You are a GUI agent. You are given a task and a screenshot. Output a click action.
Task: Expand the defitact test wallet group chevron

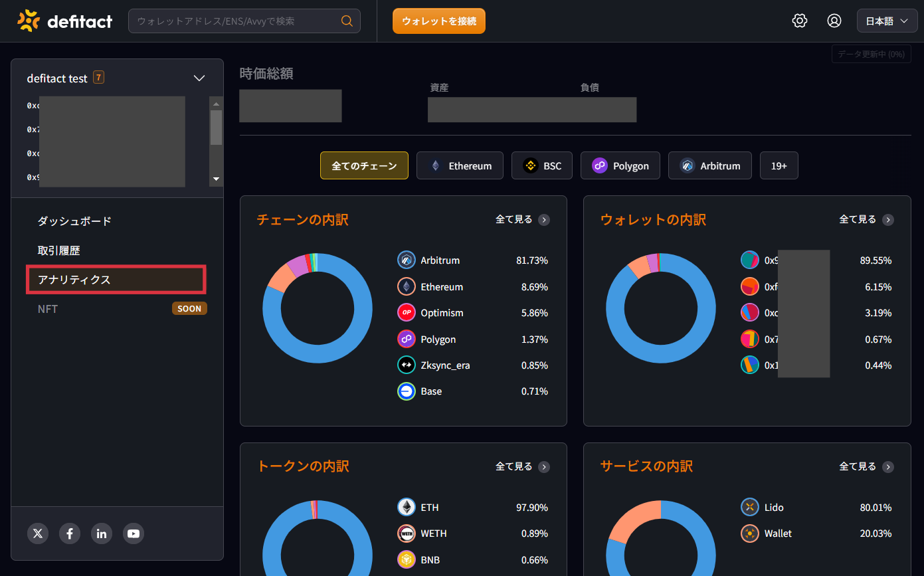[x=199, y=78]
